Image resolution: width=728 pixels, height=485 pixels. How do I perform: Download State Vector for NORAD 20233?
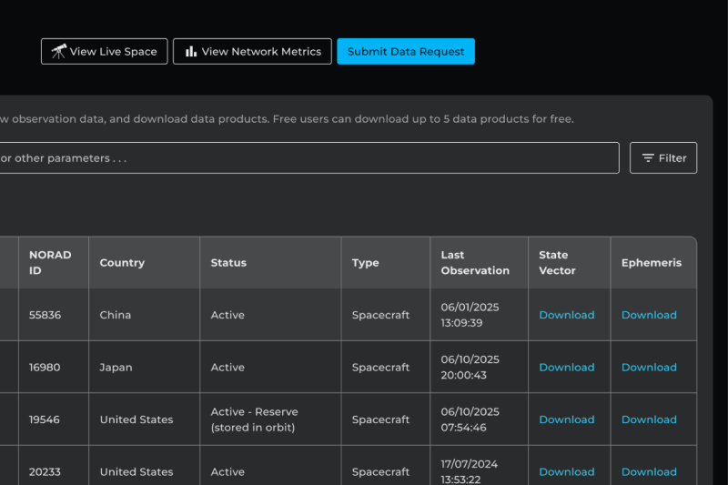coord(566,471)
